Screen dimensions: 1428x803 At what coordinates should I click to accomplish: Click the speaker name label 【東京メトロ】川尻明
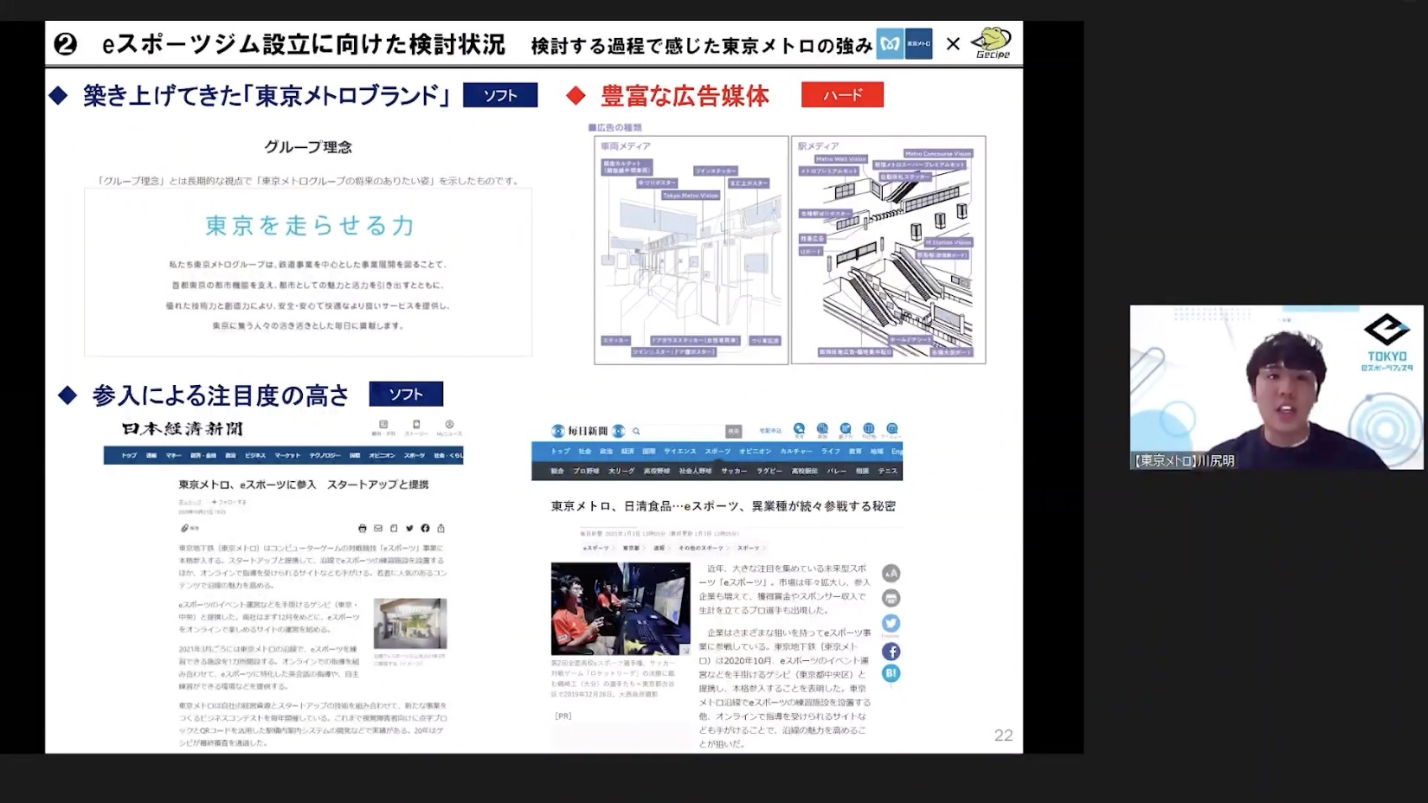[1184, 461]
